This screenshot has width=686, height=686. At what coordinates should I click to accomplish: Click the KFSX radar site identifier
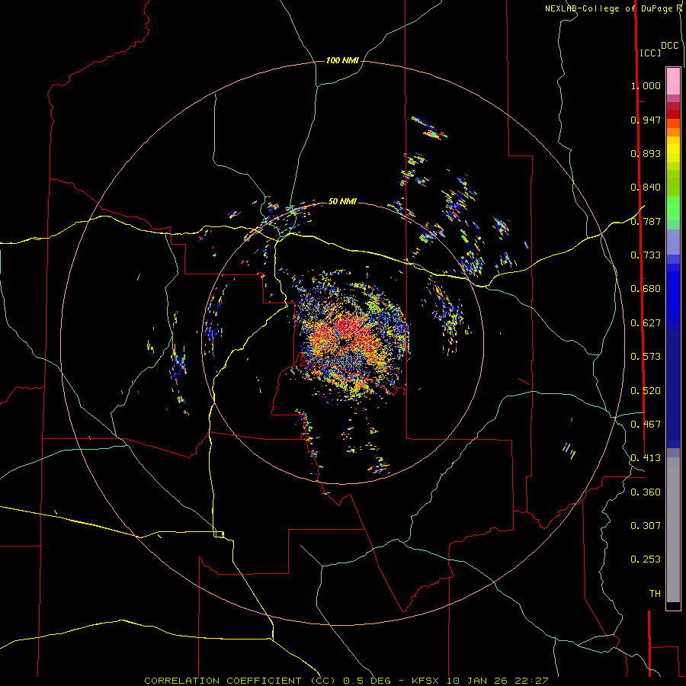[427, 681]
